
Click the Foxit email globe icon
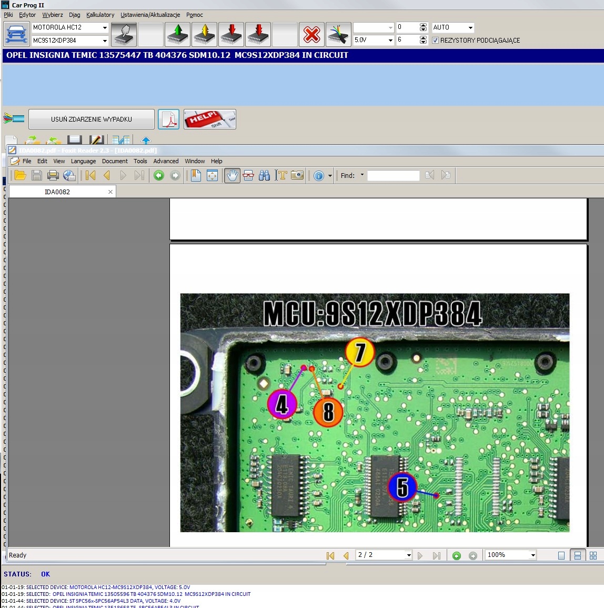click(69, 176)
